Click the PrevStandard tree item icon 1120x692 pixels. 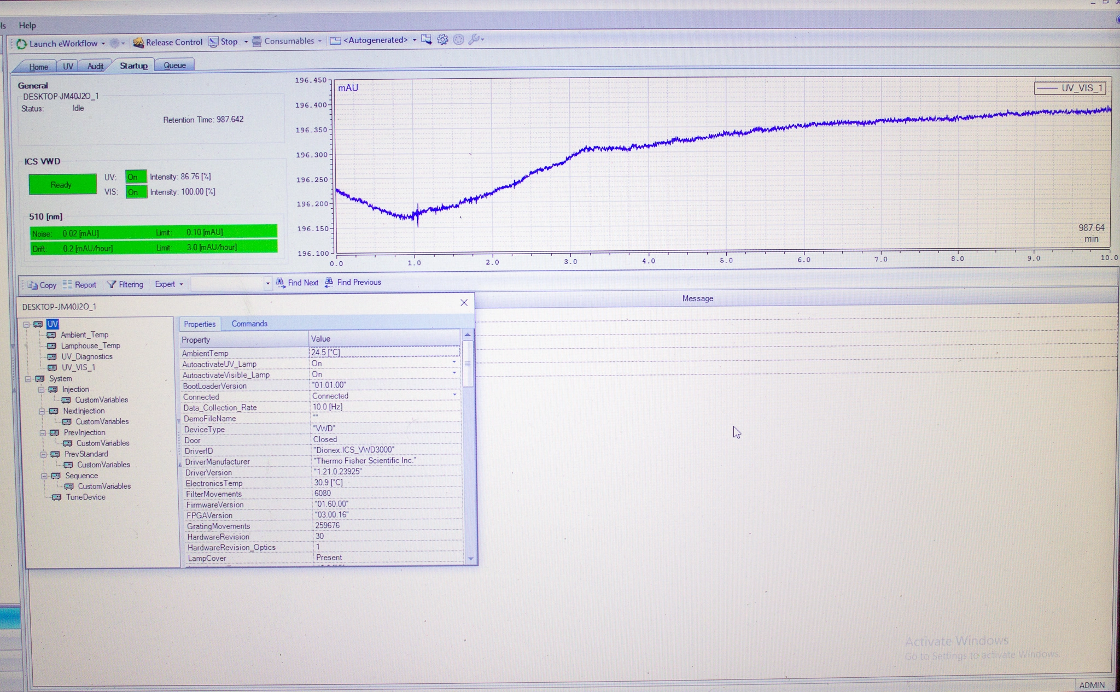tap(55, 454)
